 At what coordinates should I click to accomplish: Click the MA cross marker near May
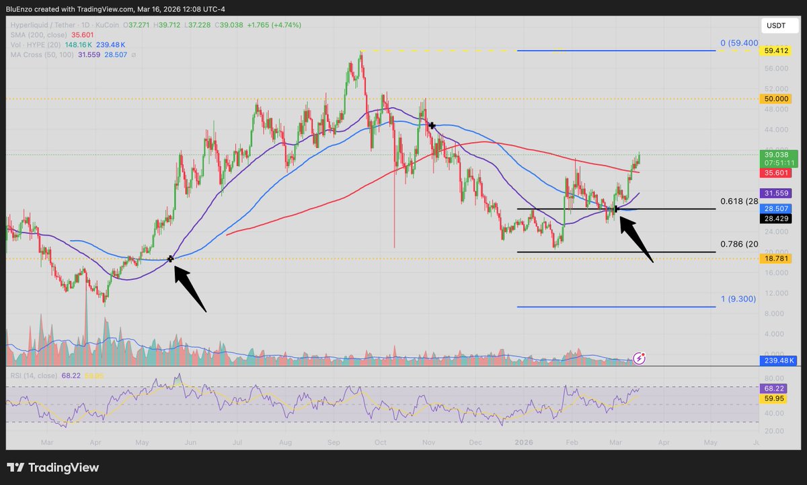point(171,258)
